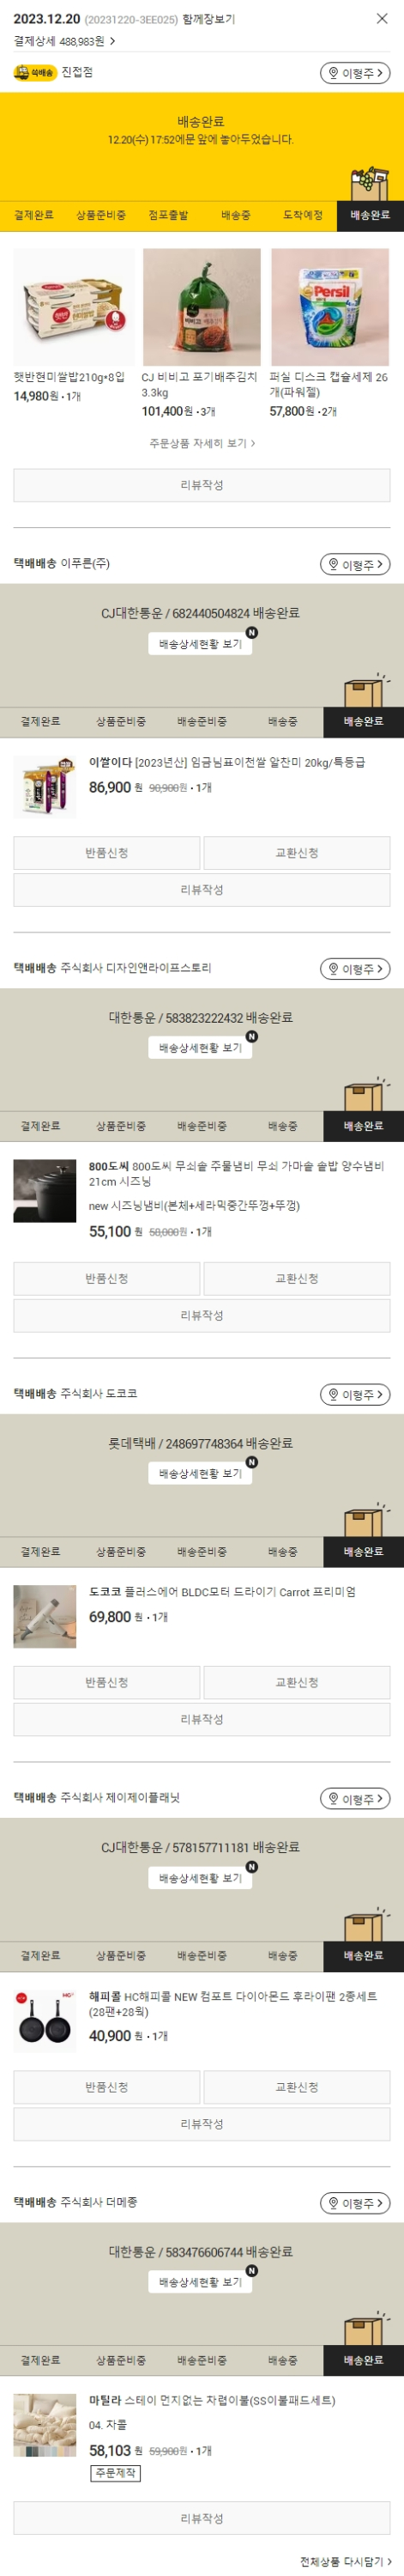Viewport: 404px width, 2576px height.
Task: View 배송상세현황 for CJ대한통운 682440504824
Action: pyautogui.click(x=200, y=644)
